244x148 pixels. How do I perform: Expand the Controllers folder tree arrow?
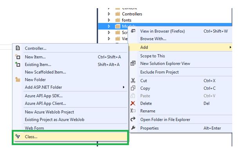[109, 14]
